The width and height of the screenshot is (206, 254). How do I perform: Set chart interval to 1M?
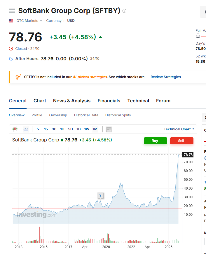tap(95, 129)
